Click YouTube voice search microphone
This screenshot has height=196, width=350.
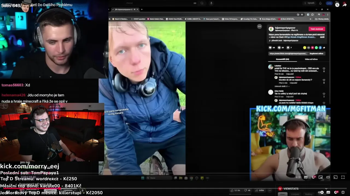(x=211, y=3)
